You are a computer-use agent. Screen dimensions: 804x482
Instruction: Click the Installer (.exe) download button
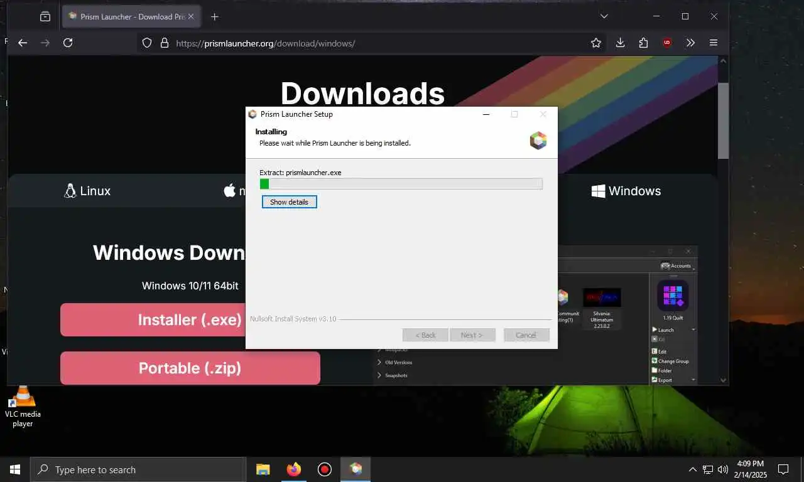153,320
